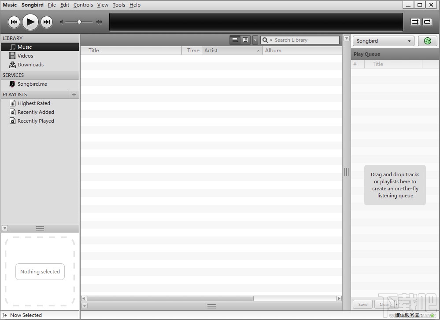
Task: Open the Help menu
Action: [x=135, y=5]
